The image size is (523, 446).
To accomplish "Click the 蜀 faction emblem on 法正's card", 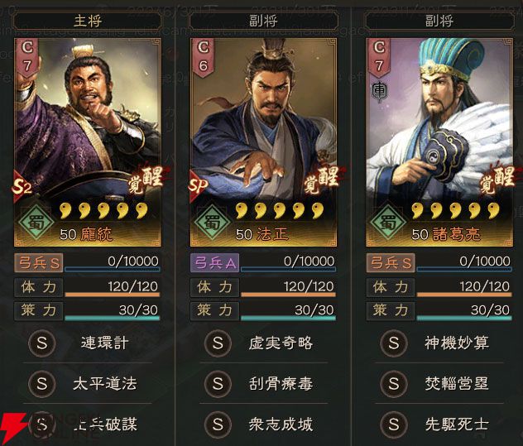I will point(212,222).
